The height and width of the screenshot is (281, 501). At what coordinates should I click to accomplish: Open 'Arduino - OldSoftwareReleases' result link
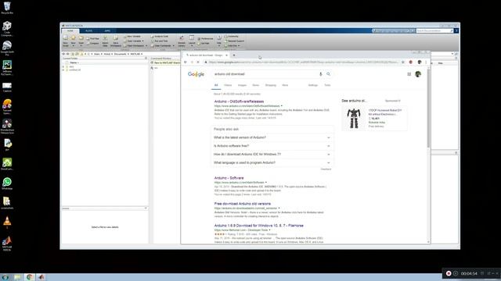(x=239, y=101)
